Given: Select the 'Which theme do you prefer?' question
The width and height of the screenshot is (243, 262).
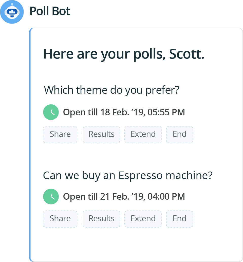Looking at the screenshot, I should pyautogui.click(x=112, y=90).
